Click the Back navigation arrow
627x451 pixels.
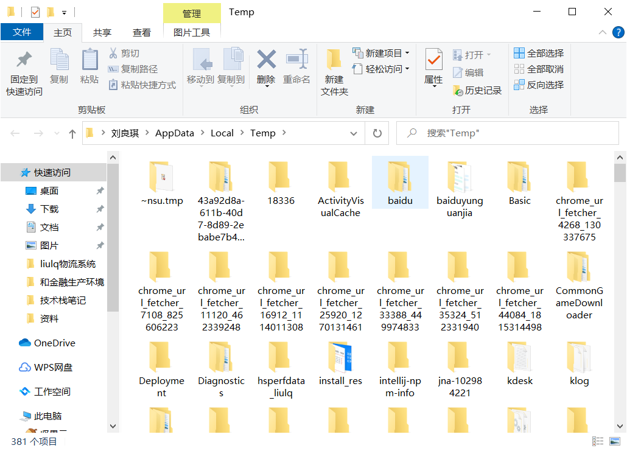[15, 133]
